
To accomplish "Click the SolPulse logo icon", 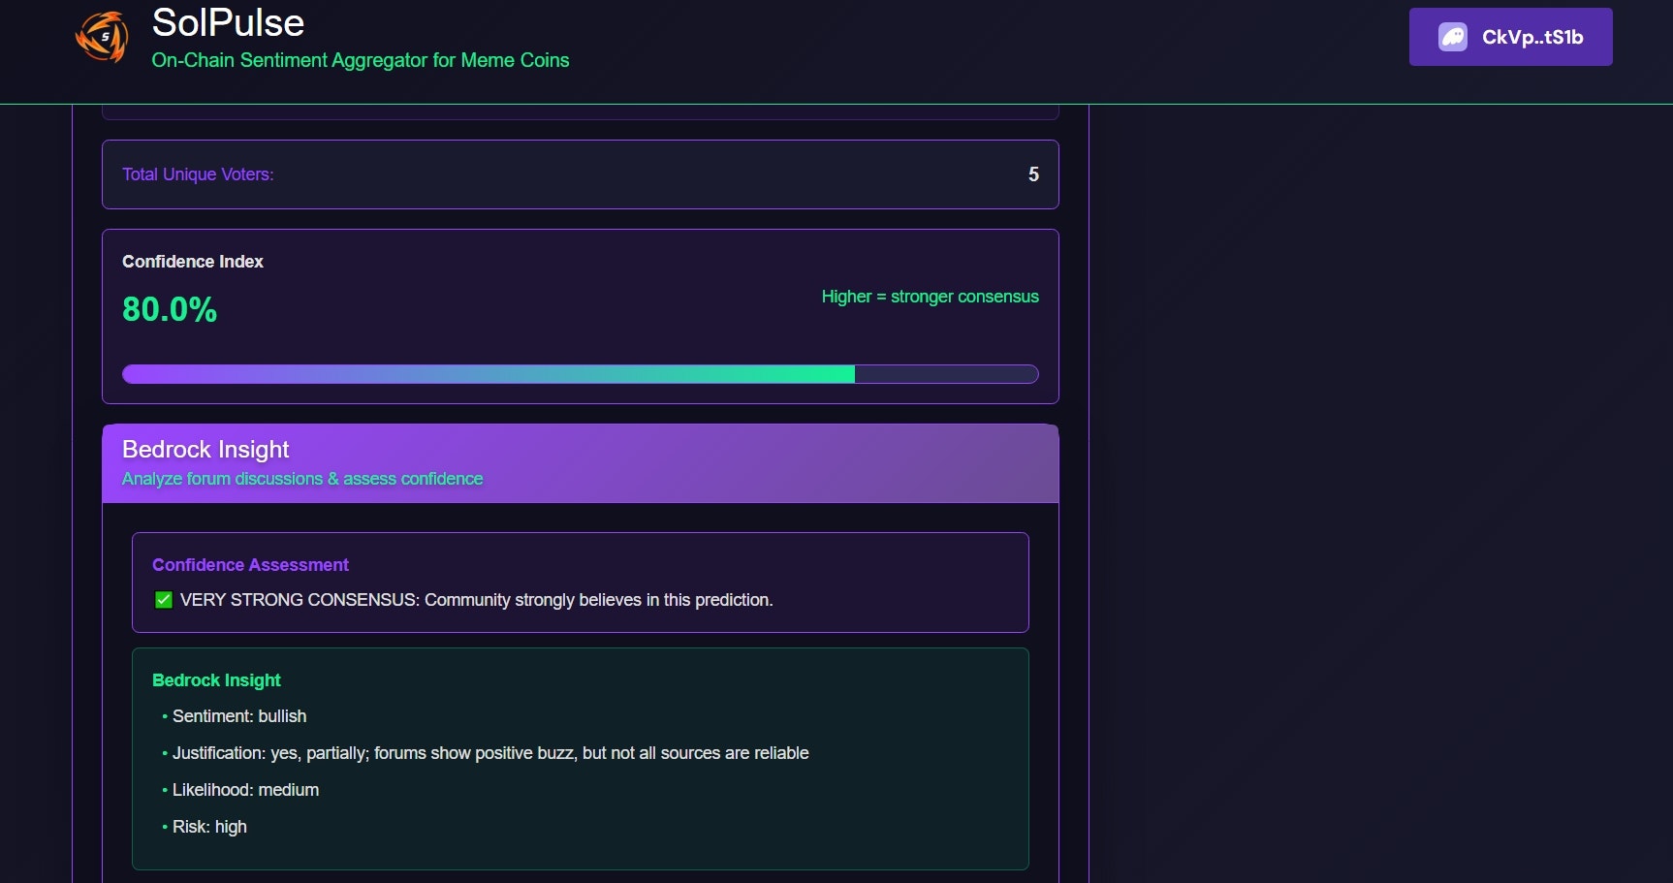I will coord(102,37).
